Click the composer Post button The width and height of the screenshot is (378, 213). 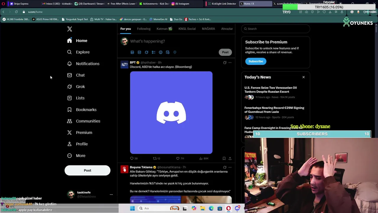click(x=225, y=52)
